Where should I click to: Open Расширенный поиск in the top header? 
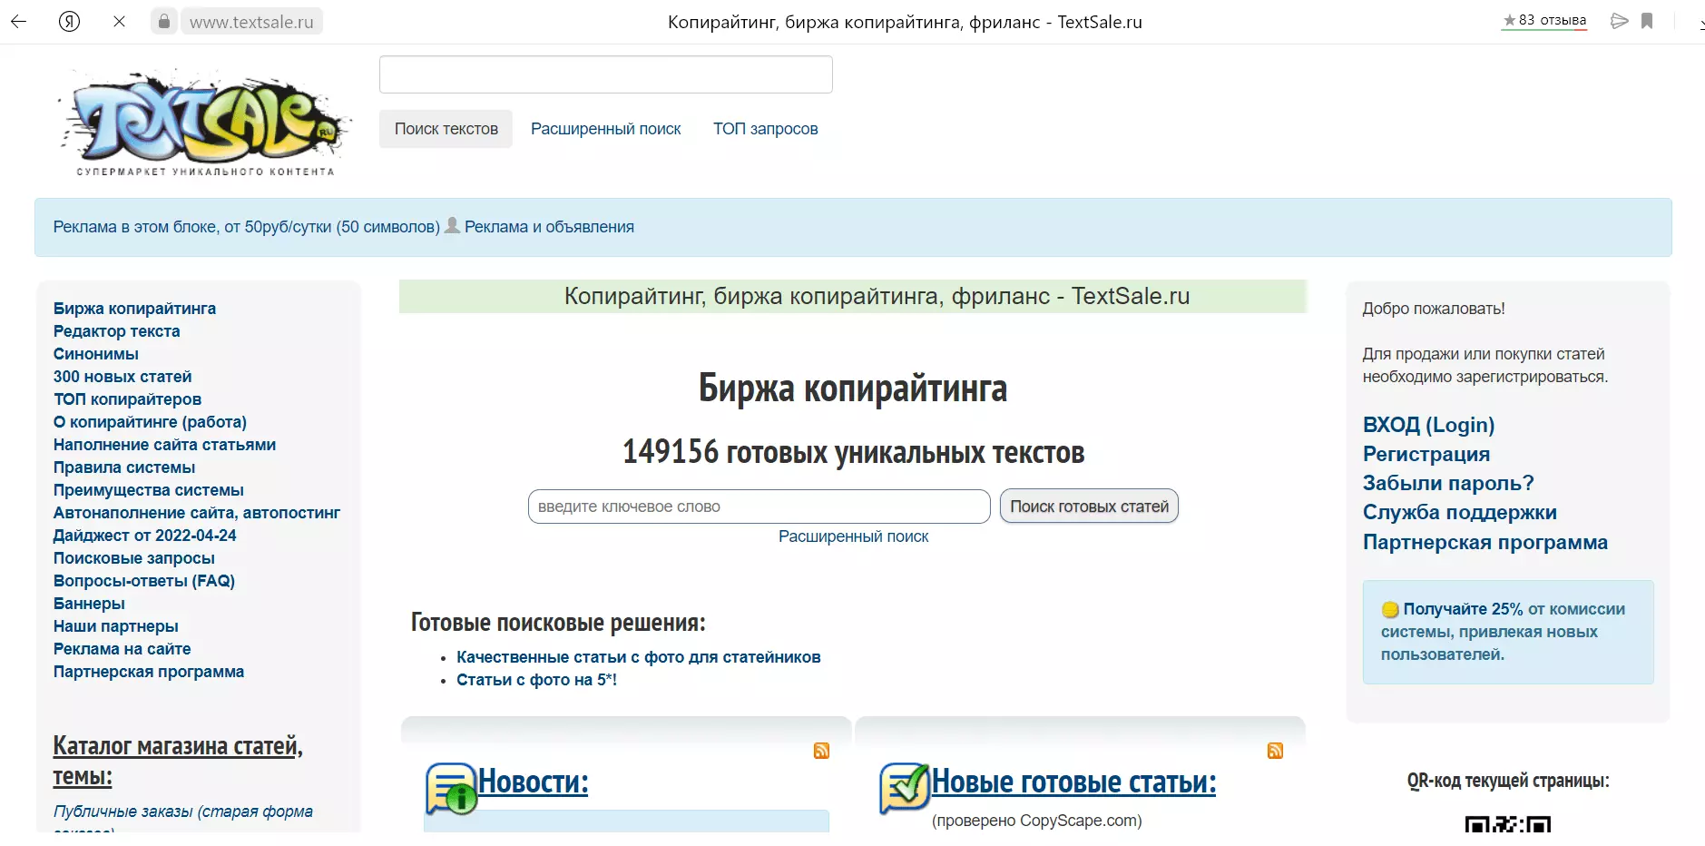pos(605,129)
